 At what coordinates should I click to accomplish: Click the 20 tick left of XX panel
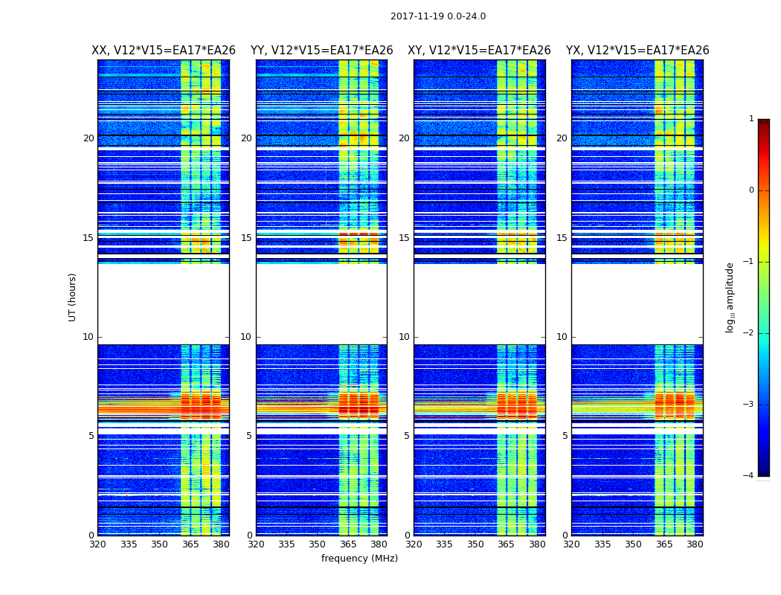coord(89,138)
